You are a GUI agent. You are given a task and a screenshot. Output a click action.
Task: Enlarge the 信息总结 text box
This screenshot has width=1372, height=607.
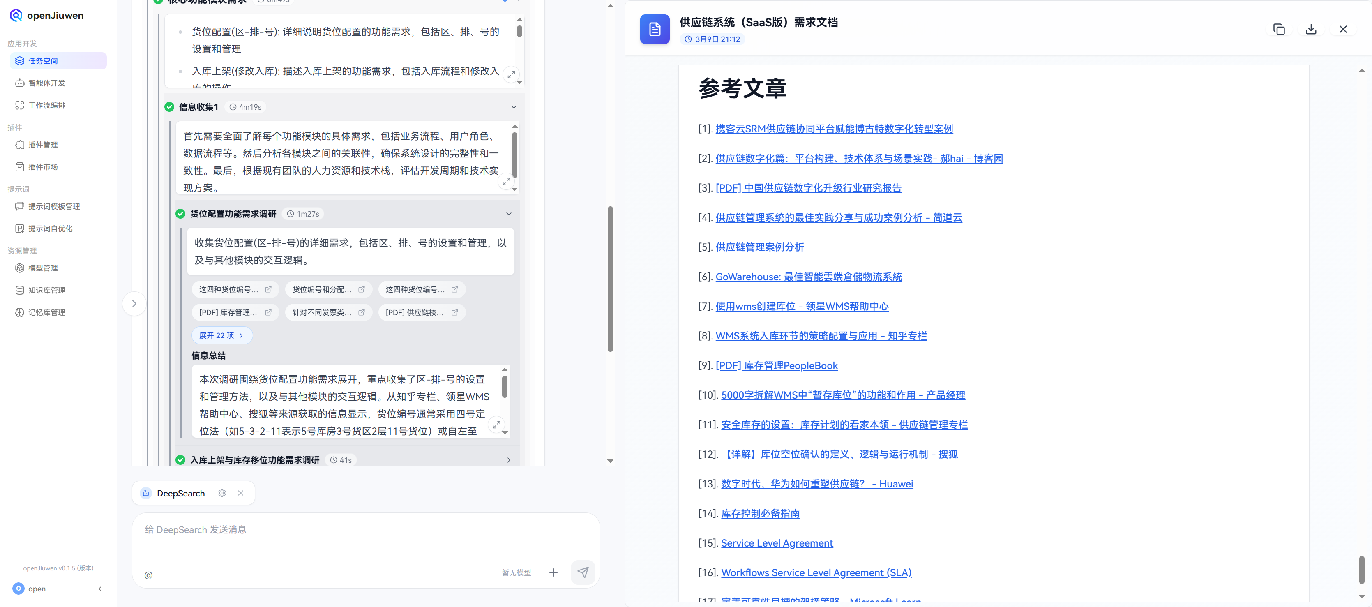tap(496, 425)
